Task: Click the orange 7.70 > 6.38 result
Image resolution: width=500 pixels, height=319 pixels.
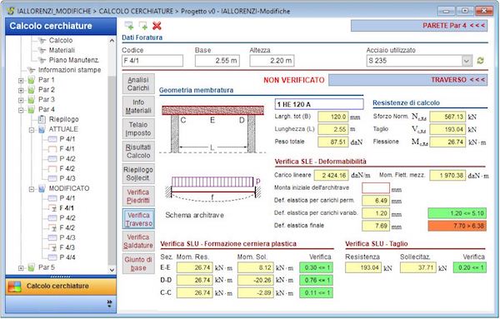Action: [x=457, y=226]
